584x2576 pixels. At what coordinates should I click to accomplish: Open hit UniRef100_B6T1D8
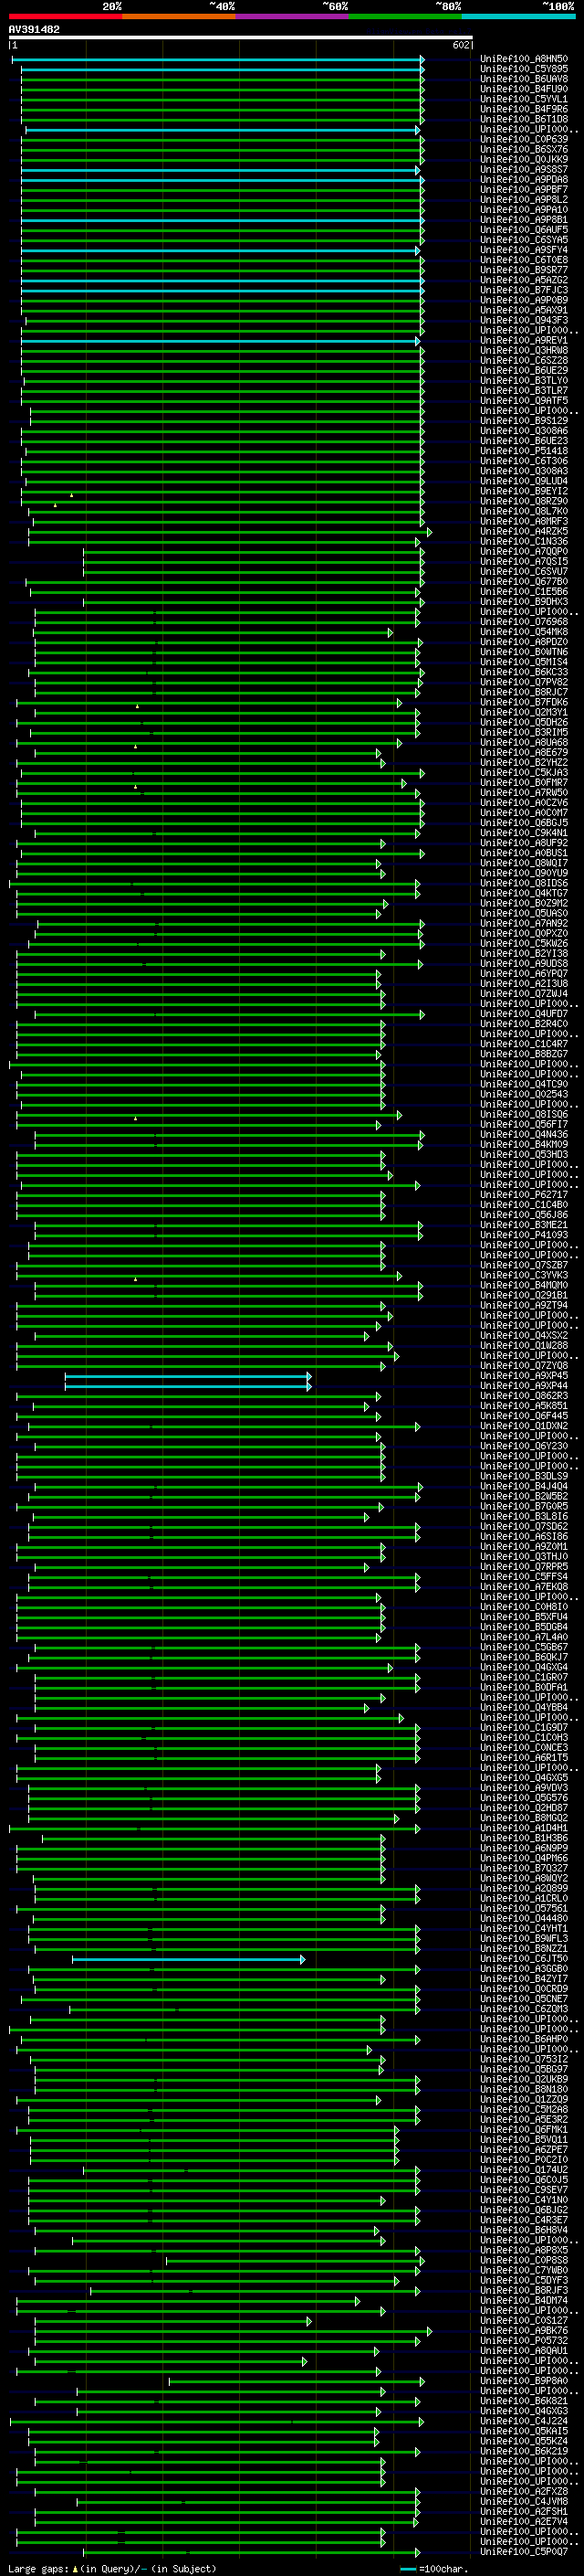pyautogui.click(x=524, y=120)
